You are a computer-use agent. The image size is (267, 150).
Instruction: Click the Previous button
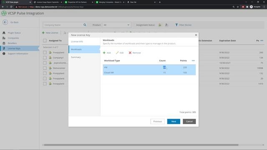click(158, 121)
